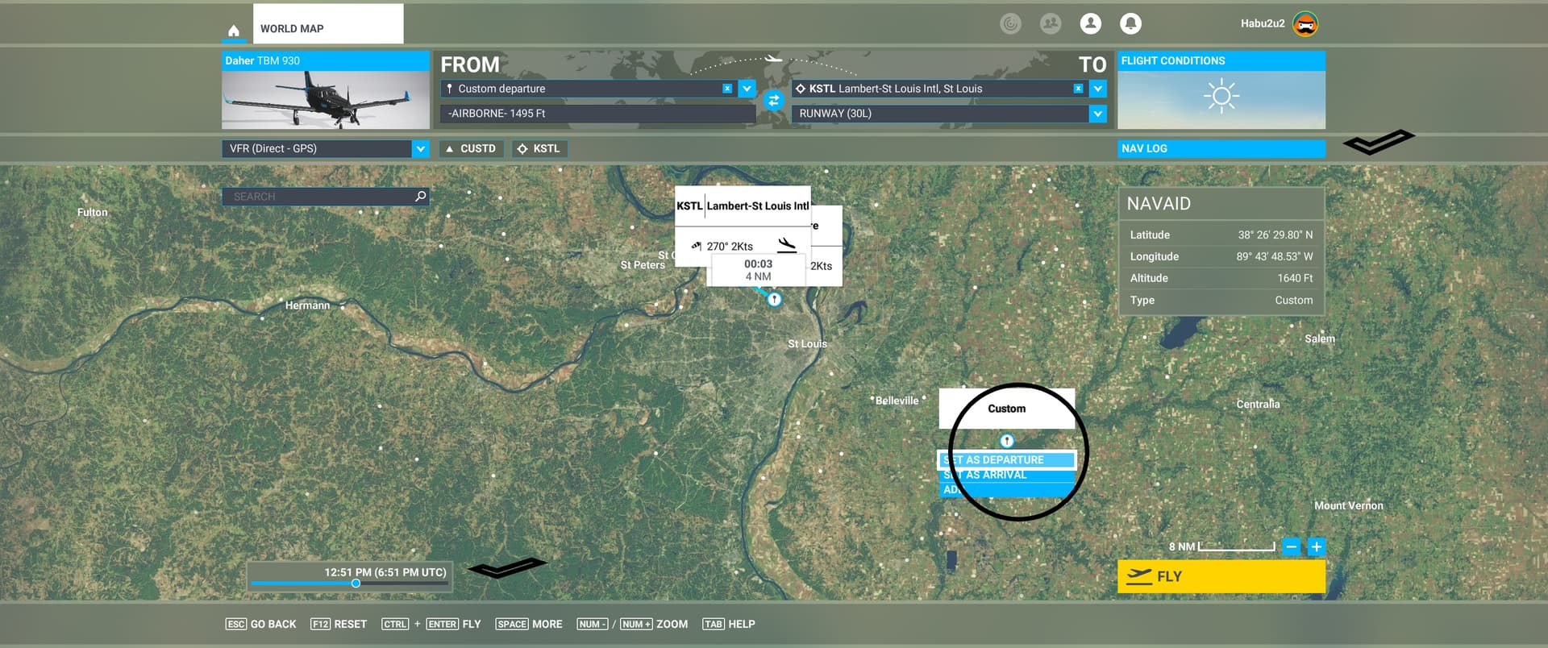This screenshot has height=648, width=1548.
Task: Clear the Custom departure selection
Action: click(x=727, y=89)
